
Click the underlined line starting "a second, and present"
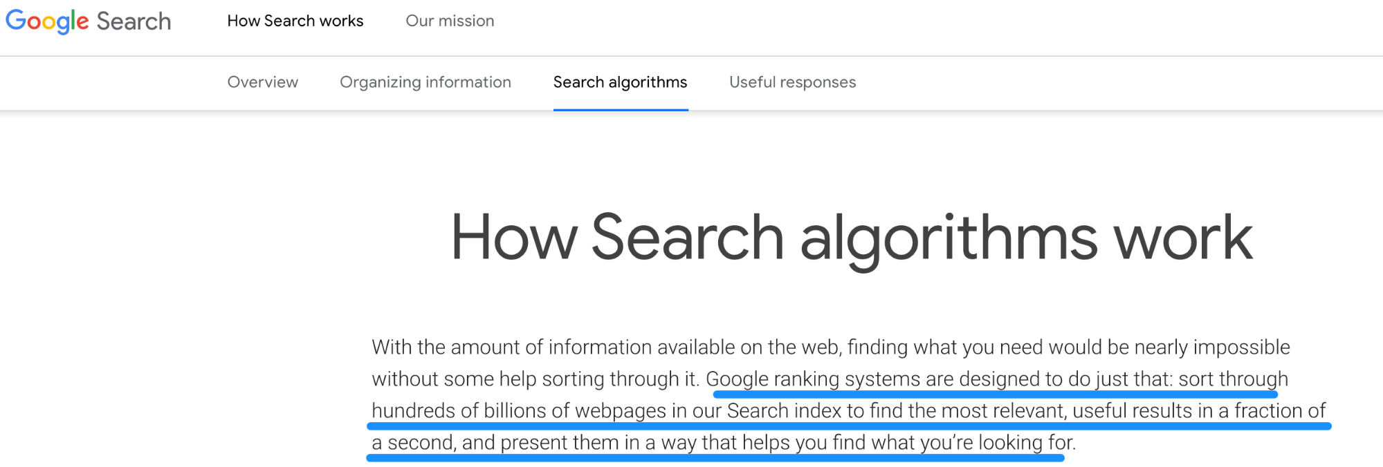724,442
